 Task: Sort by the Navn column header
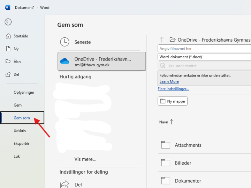pyautogui.click(x=164, y=122)
